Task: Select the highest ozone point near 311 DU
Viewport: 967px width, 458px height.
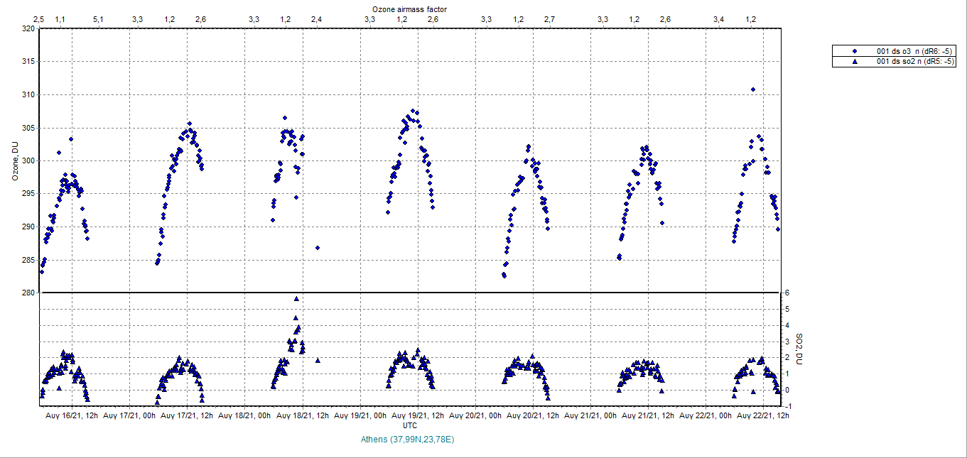Action: pos(753,89)
